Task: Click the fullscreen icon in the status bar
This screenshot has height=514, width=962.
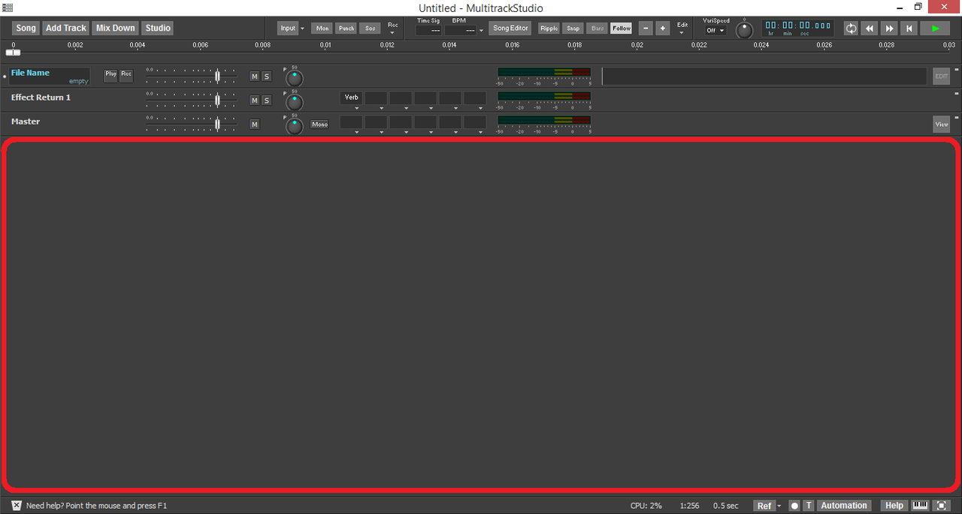Action: click(x=941, y=506)
